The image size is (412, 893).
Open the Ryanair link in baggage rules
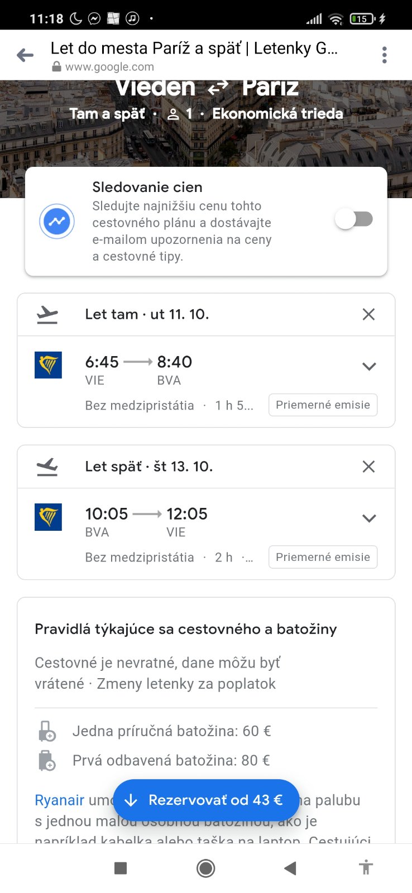[59, 800]
